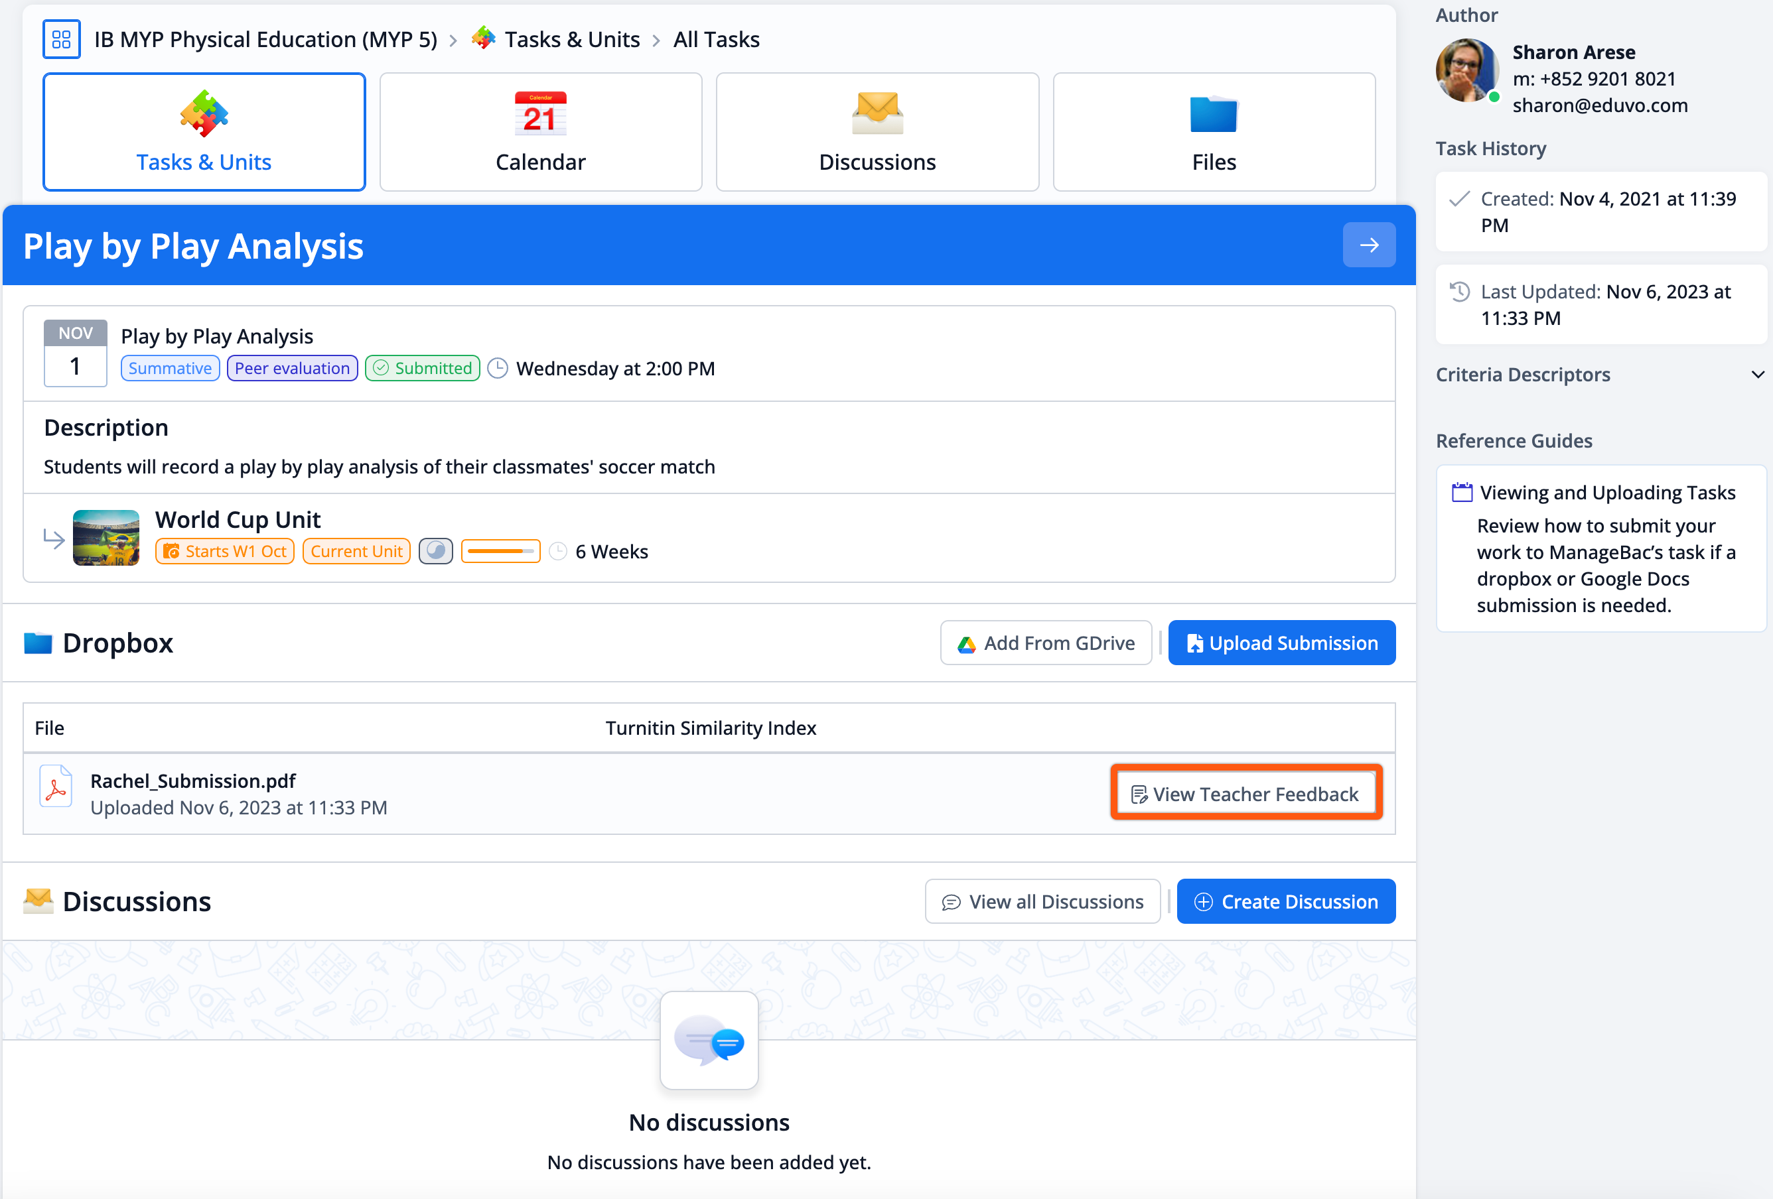Image resolution: width=1773 pixels, height=1199 pixels.
Task: Click the arrow button on task header
Action: pos(1369,245)
